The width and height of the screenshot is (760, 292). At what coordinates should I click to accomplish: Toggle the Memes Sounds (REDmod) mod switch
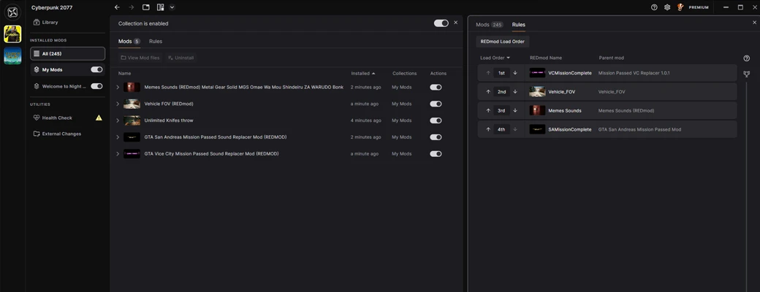(x=436, y=87)
